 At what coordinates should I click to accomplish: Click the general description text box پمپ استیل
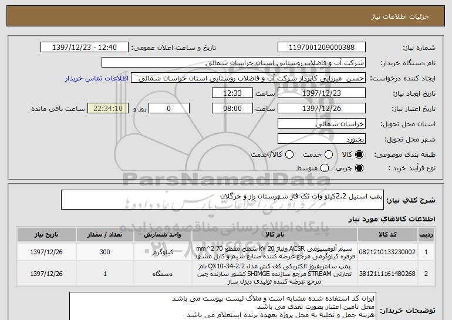[222, 200]
